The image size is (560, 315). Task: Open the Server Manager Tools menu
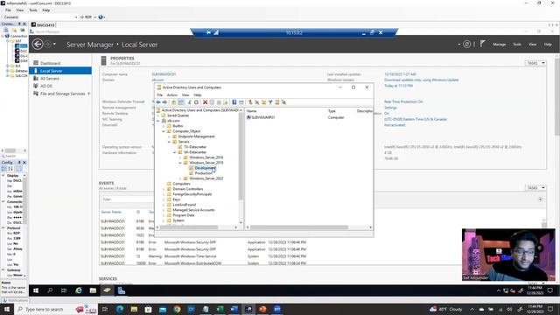pos(517,45)
